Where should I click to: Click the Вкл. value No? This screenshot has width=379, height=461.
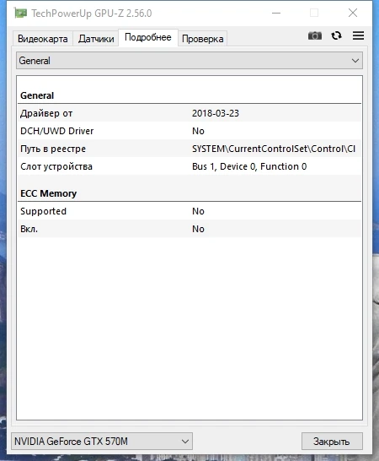(198, 229)
